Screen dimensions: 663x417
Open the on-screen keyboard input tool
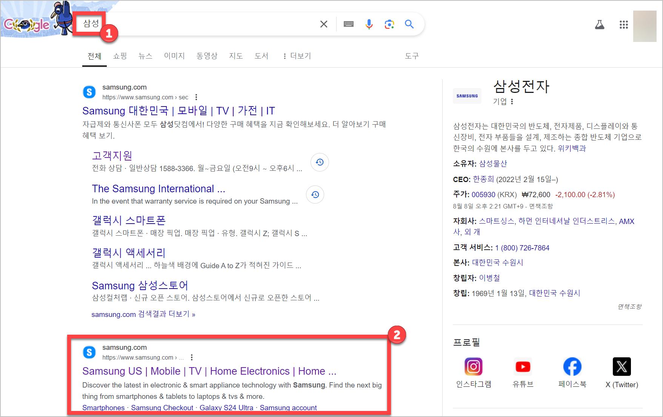coord(349,24)
